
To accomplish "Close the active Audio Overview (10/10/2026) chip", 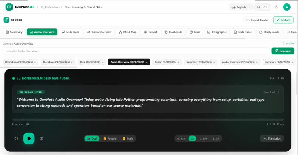I will (146, 62).
